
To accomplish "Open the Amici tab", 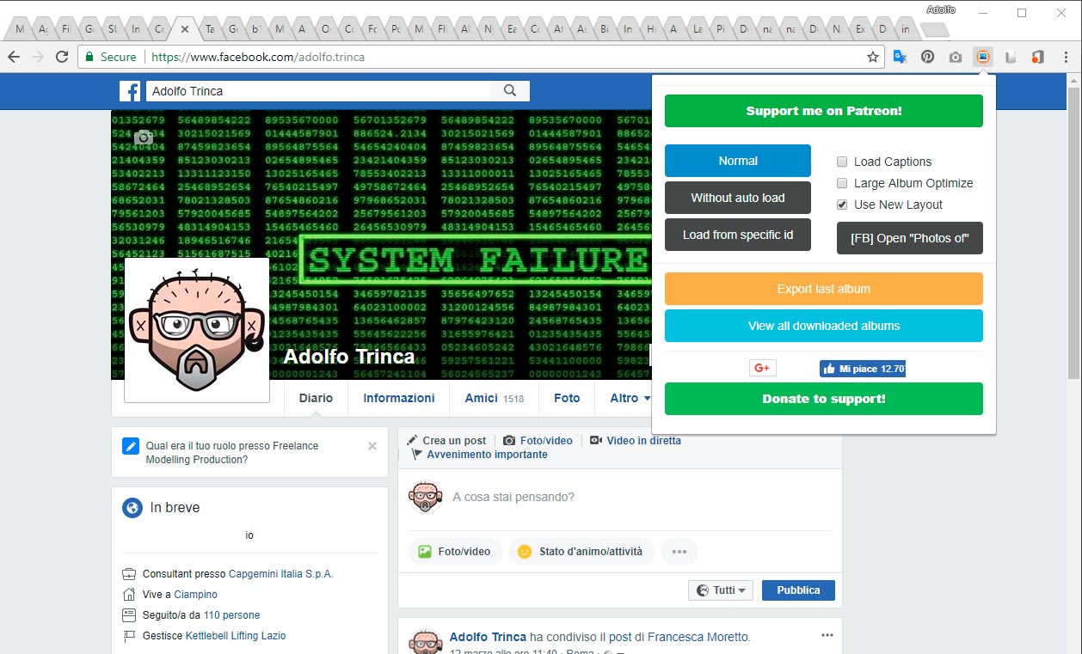I will (x=495, y=398).
